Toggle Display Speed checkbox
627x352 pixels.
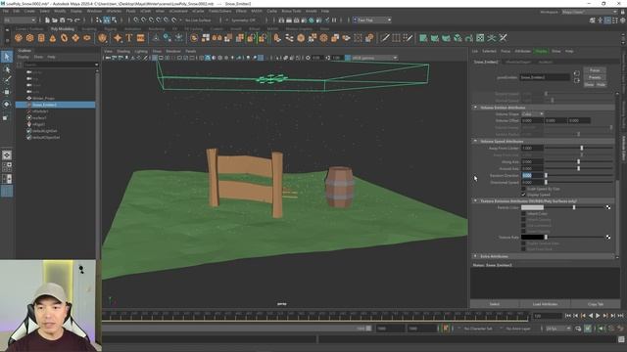pos(523,195)
